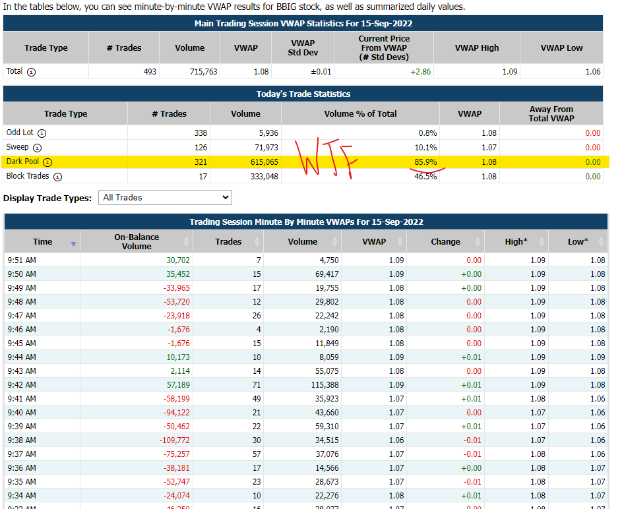Click On-Balance Volume value 57,189
622x509 pixels.
(x=178, y=385)
